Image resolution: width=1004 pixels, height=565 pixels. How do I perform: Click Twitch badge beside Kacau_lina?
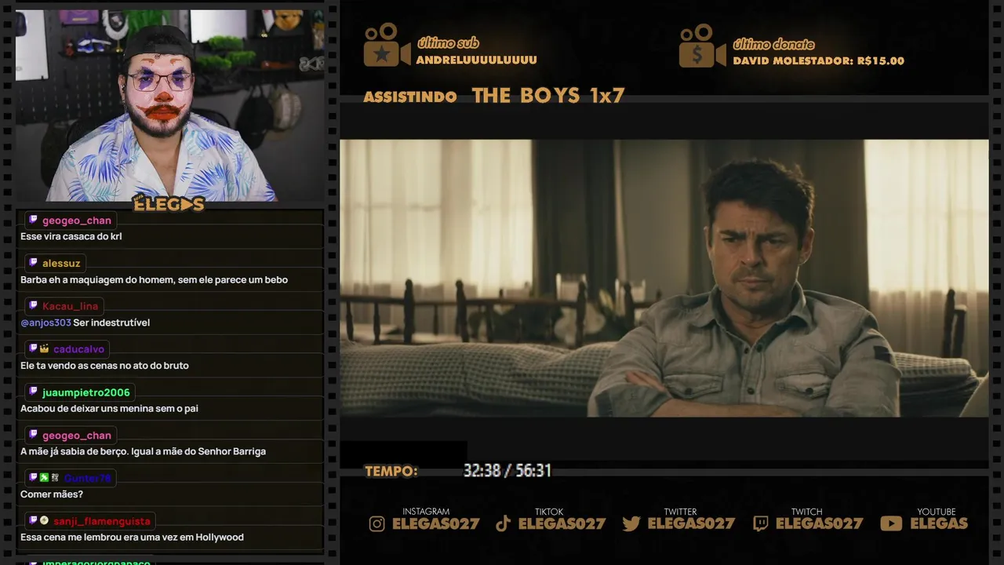coord(33,305)
